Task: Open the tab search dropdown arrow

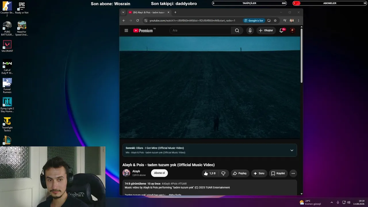Action: (x=123, y=12)
